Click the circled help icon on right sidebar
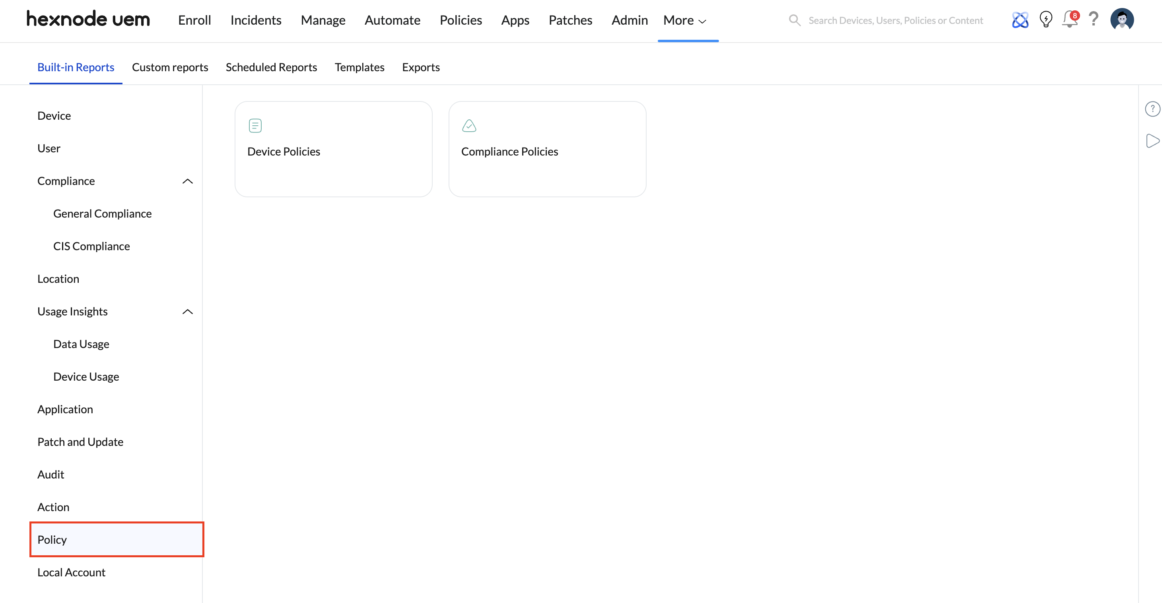This screenshot has height=603, width=1162. pos(1152,109)
